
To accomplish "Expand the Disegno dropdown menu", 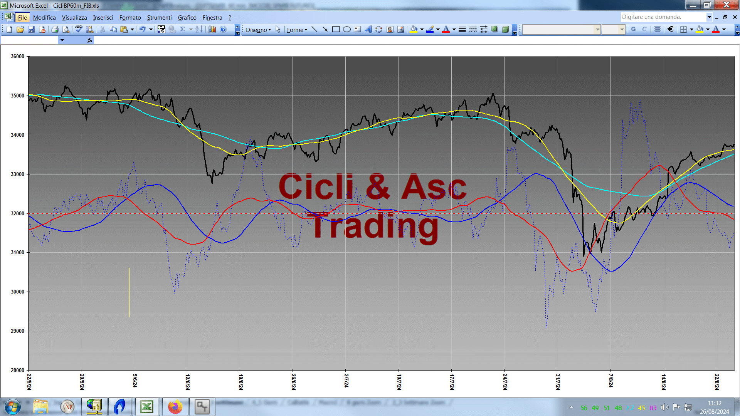I will [258, 30].
